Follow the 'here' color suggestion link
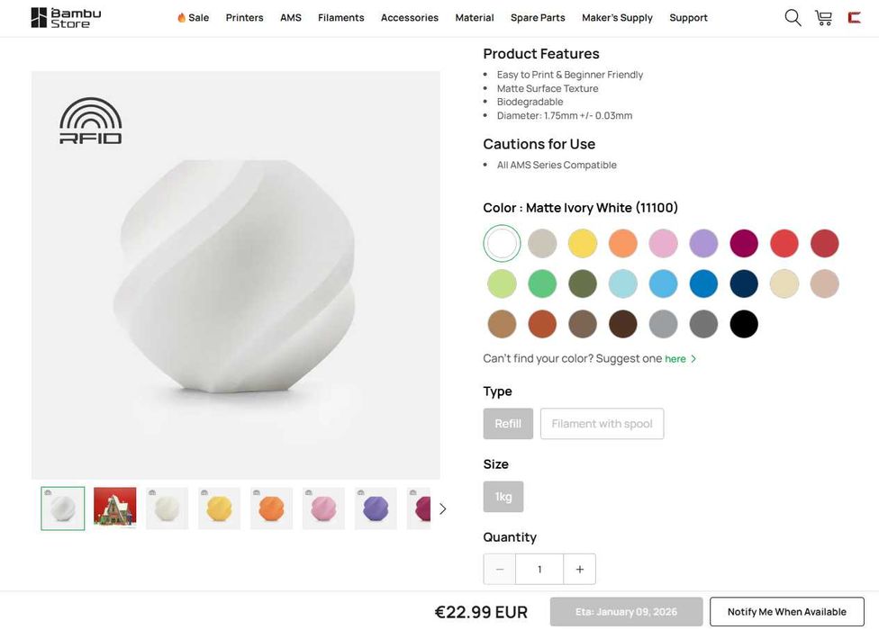The height and width of the screenshot is (630, 879). pos(675,359)
